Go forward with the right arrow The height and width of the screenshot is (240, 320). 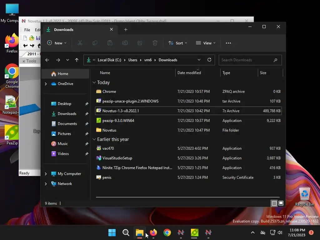tap(58, 60)
